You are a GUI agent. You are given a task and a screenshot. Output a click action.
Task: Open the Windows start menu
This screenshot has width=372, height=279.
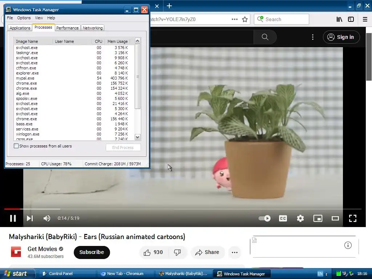tap(17, 274)
